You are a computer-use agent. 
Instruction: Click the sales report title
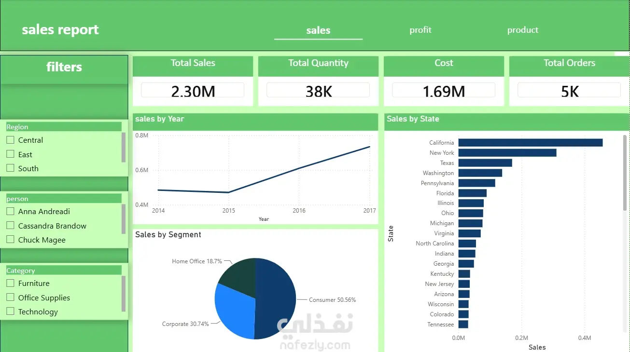coord(60,29)
